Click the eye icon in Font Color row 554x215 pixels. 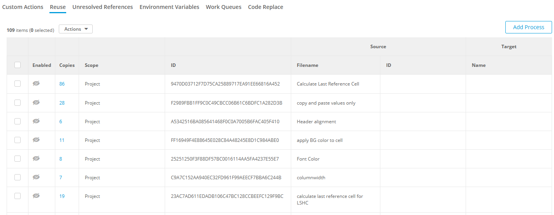coord(36,159)
